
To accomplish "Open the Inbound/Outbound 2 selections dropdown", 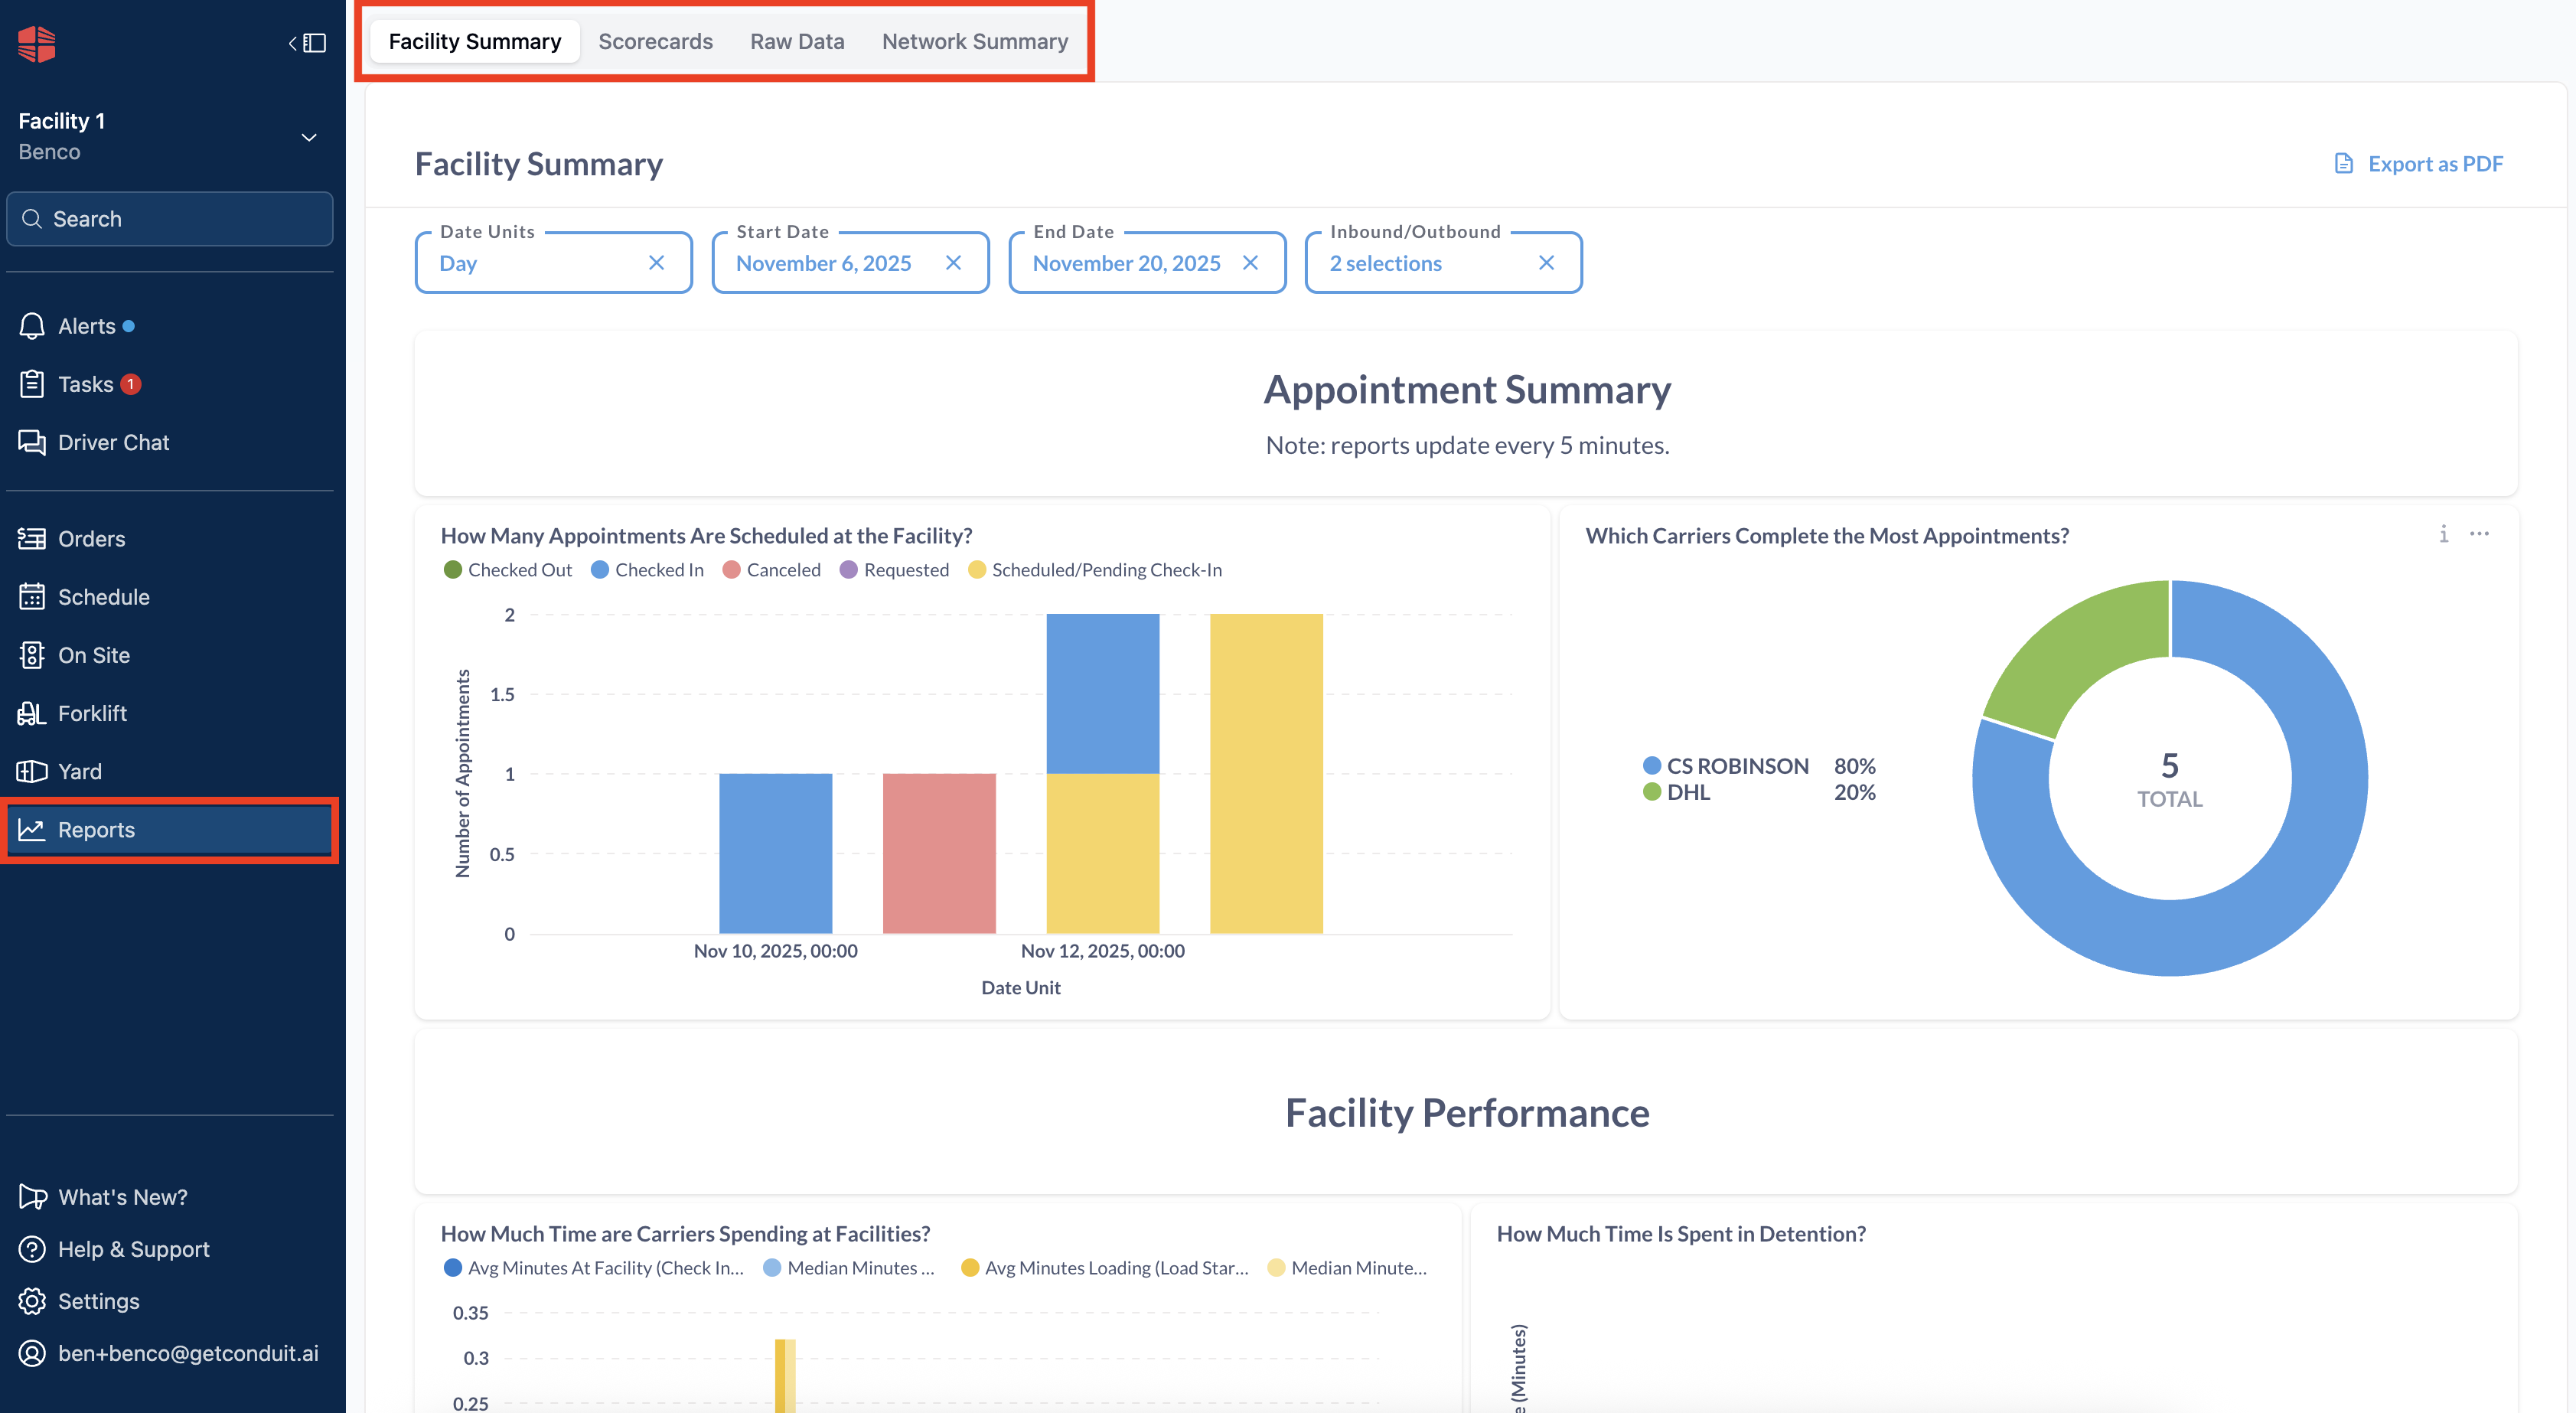I will point(1444,263).
